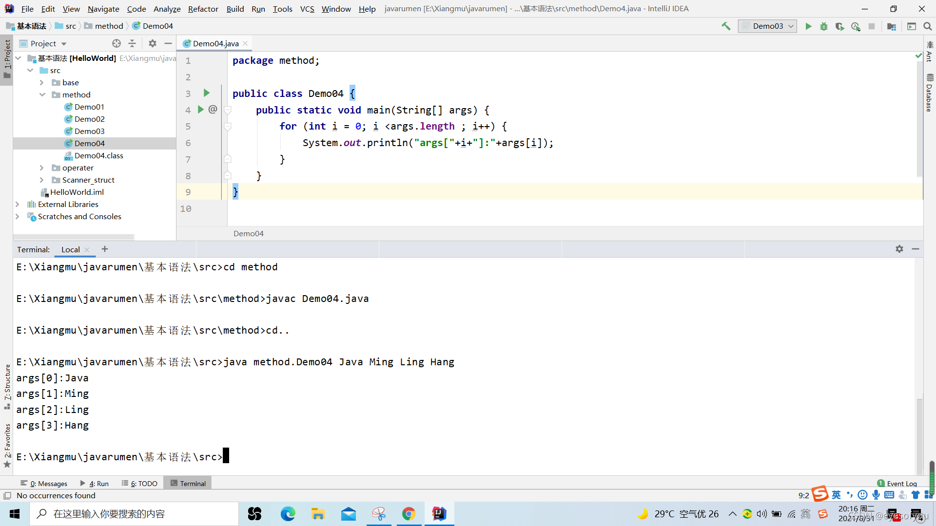Viewport: 936px width, 526px height.
Task: Run class Demo04 gutter arrow on line 3
Action: click(207, 93)
